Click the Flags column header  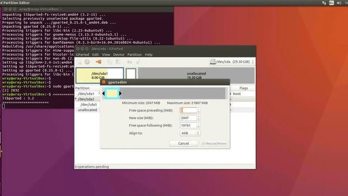(x=244, y=88)
